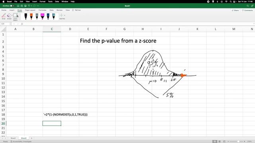Click the Redo icon
Screen dimensions: 255x143
pos(34,6)
